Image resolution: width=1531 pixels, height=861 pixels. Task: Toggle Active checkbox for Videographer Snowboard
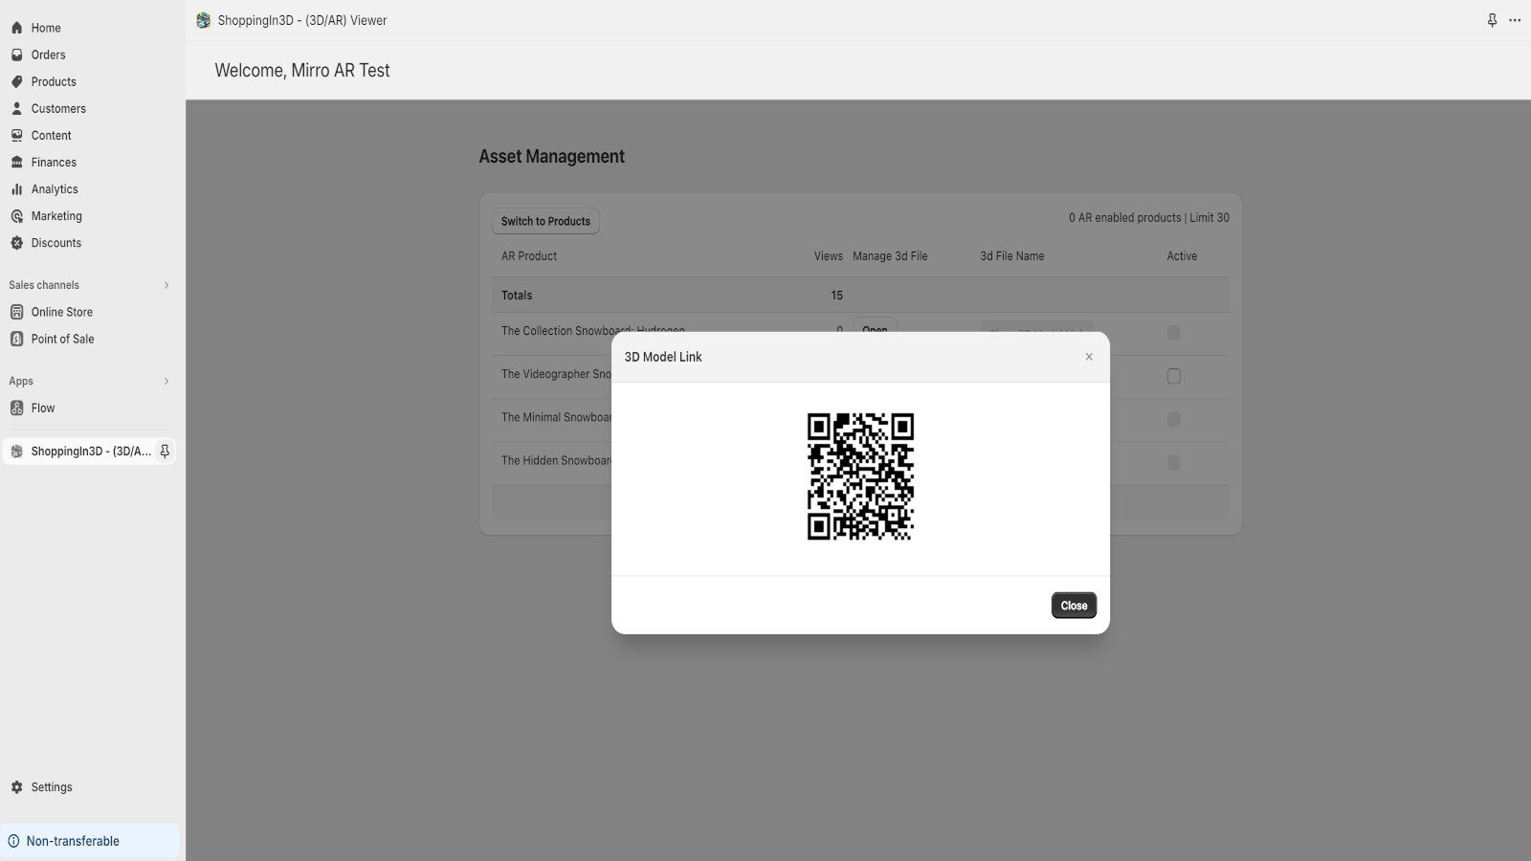point(1174,376)
